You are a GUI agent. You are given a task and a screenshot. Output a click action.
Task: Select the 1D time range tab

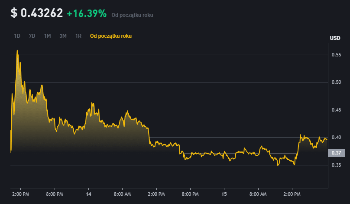tap(17, 36)
